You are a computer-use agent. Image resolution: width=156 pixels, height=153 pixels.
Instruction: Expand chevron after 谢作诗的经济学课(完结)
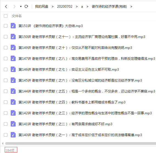coord(131,7)
